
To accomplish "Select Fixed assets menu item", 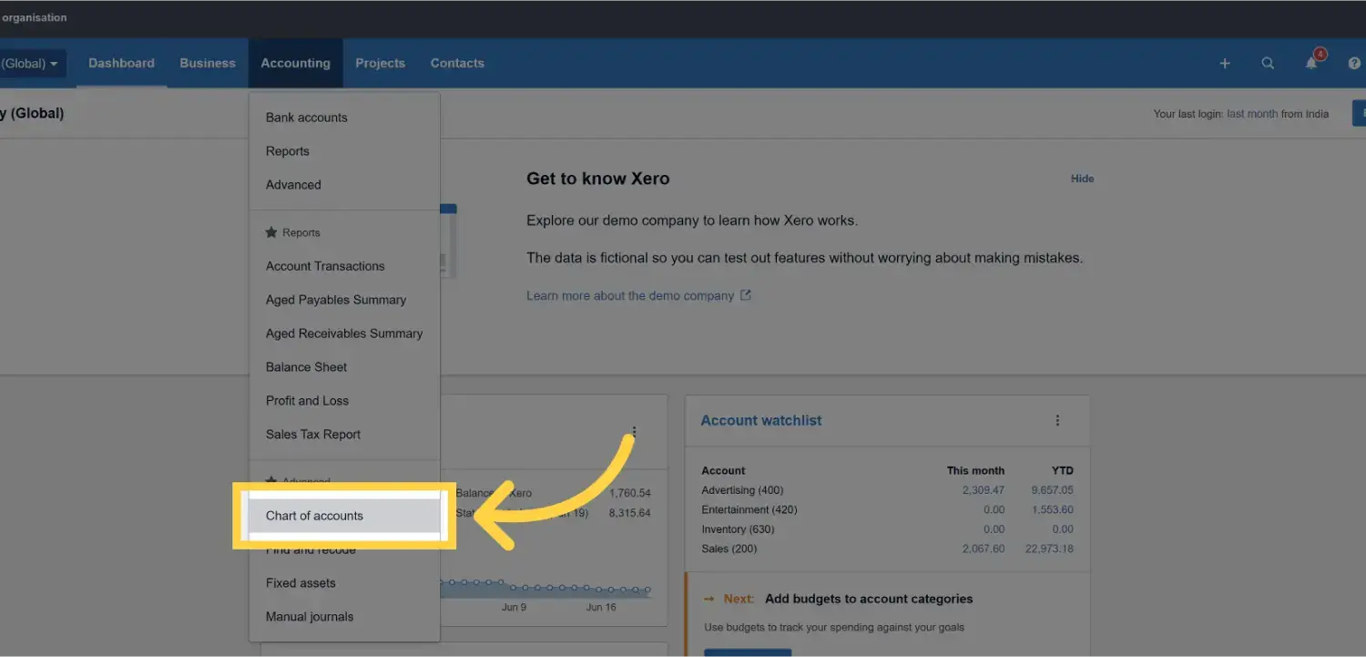I will (x=344, y=583).
